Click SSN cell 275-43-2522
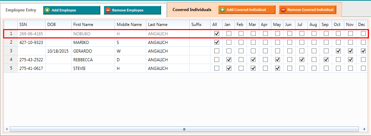Image resolution: width=371 pixels, height=136 pixels. 32,60
